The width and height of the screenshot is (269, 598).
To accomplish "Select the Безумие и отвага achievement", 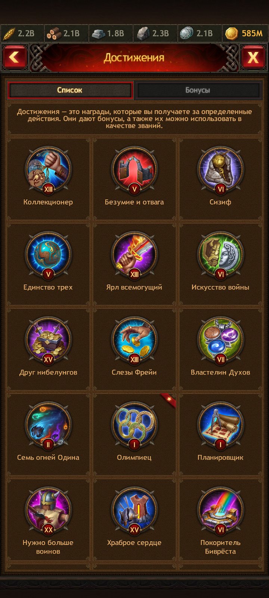I will 134,170.
